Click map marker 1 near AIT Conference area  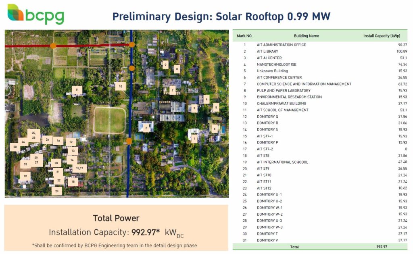194,138
